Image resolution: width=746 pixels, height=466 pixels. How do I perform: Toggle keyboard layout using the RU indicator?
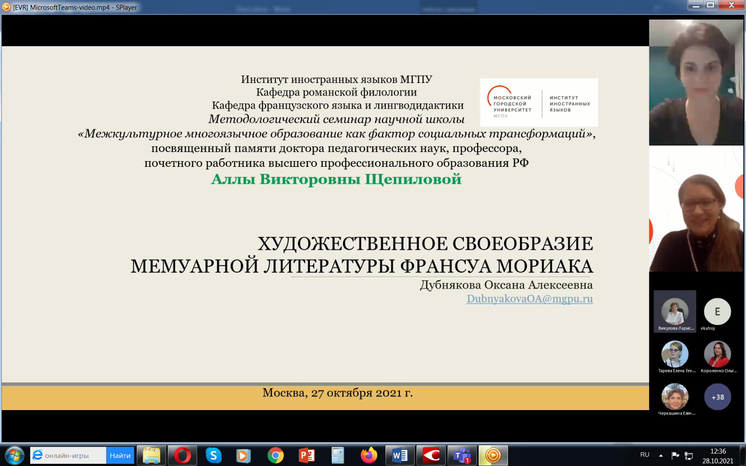[645, 454]
